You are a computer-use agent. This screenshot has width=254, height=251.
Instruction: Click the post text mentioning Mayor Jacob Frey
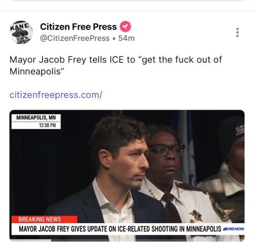(x=115, y=66)
